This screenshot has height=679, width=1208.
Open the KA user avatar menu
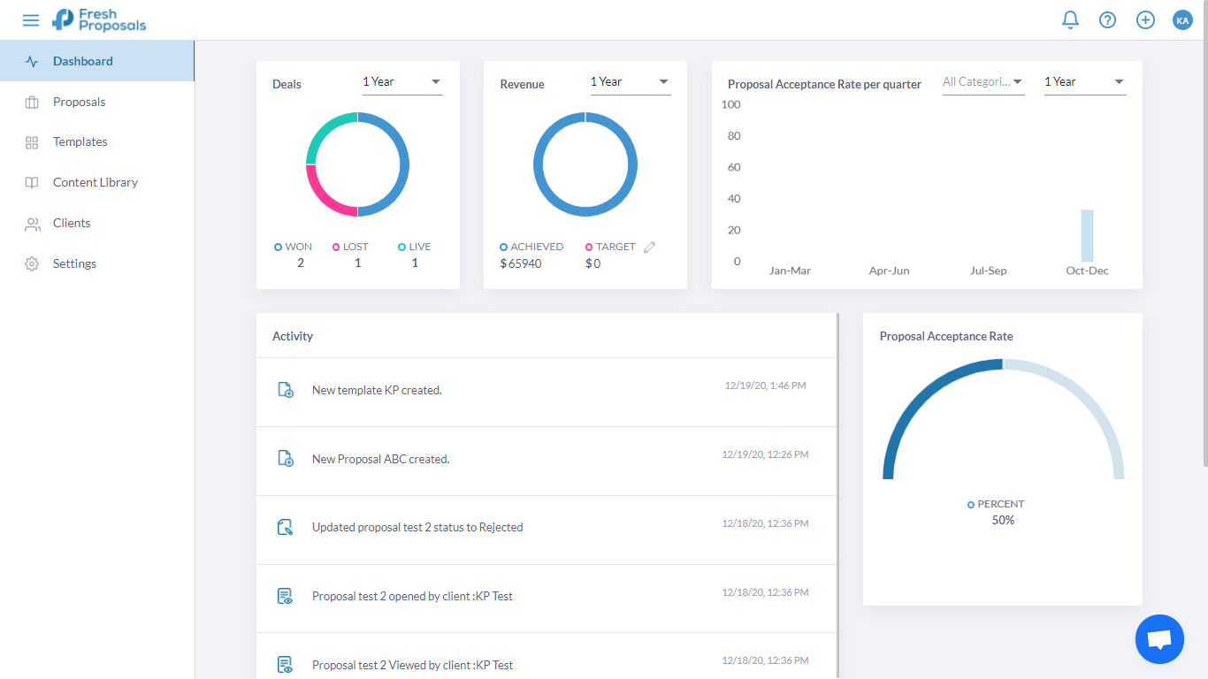pos(1182,19)
